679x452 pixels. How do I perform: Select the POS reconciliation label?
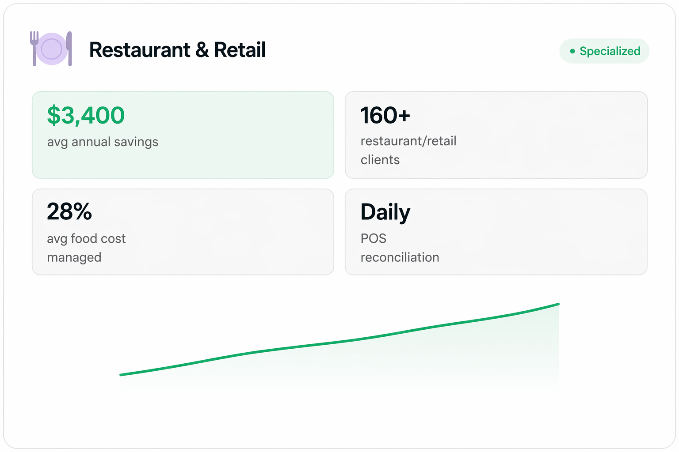click(400, 248)
